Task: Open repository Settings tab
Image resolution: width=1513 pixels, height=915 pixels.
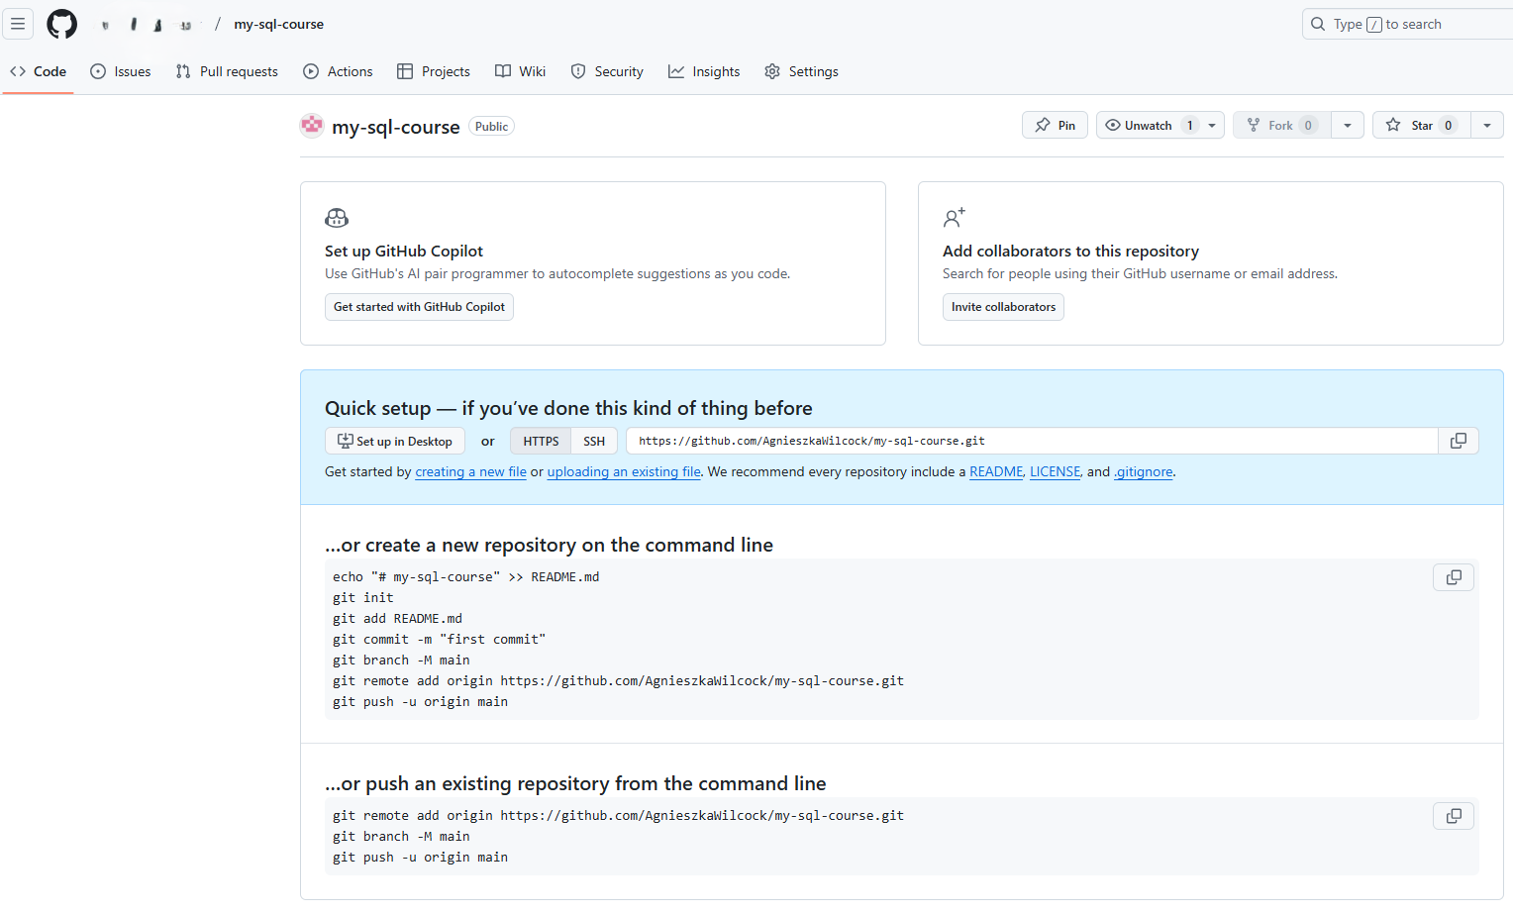Action: 802,71
